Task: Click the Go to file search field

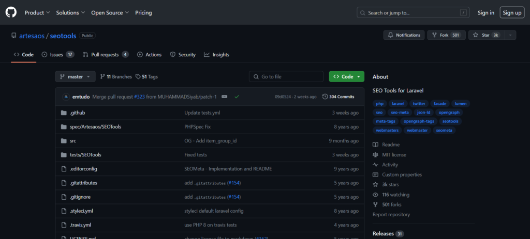Action: click(286, 76)
